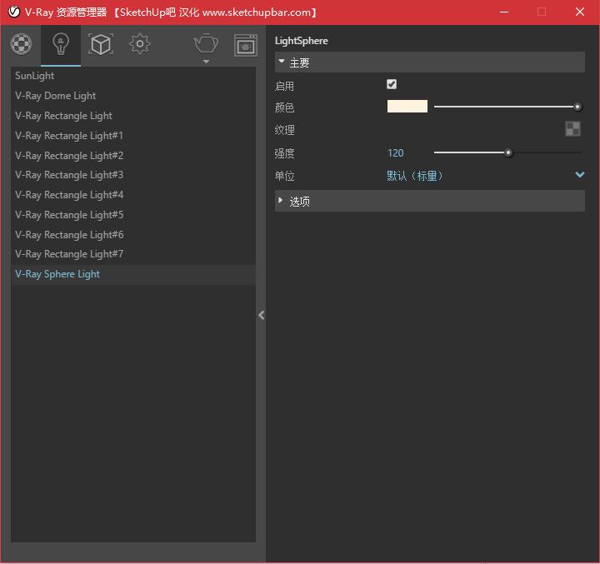Select V-Ray Rectangle Light#4
Image resolution: width=600 pixels, height=564 pixels.
133,195
